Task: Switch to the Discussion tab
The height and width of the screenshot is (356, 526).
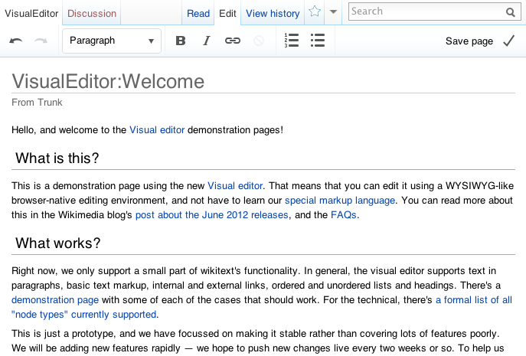Action: tap(92, 13)
